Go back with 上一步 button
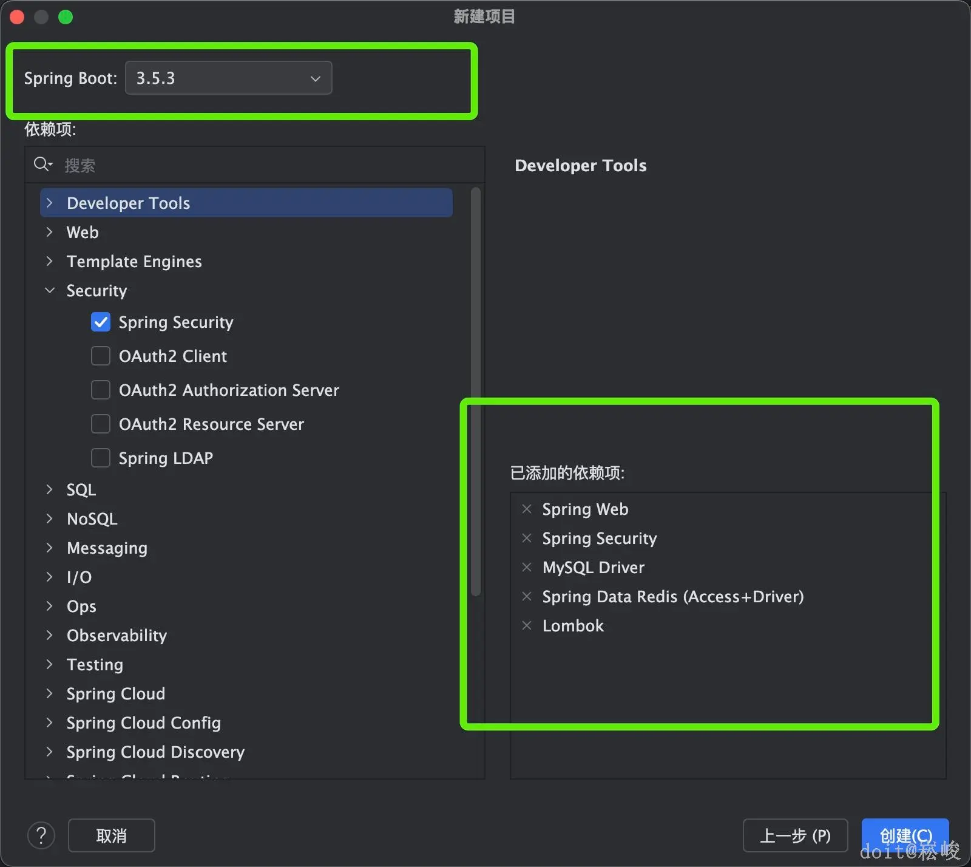 pos(795,835)
